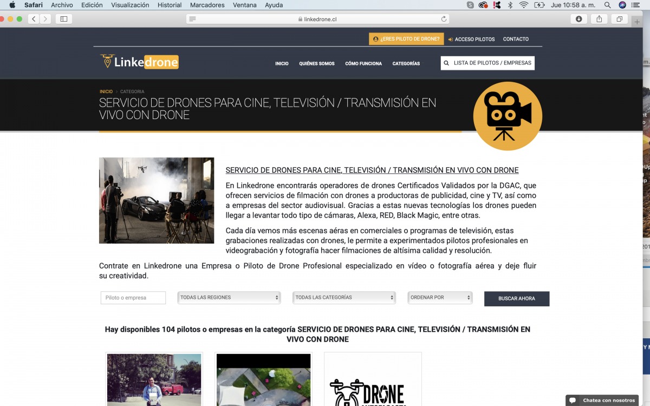Click the ¿Eres piloto de drone? button

[x=406, y=39]
